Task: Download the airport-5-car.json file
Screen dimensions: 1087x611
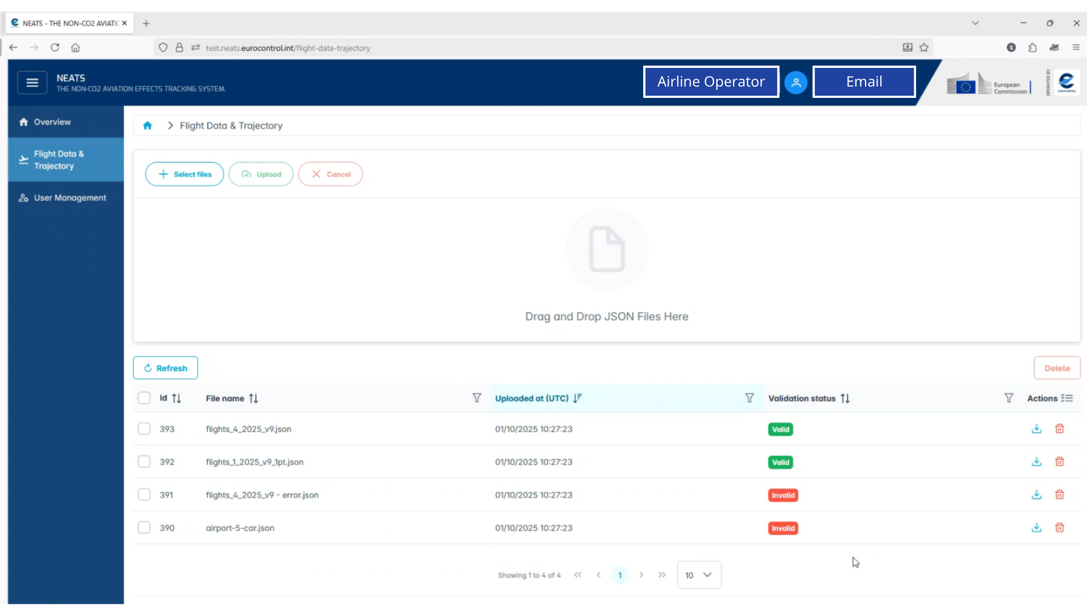Action: click(1036, 528)
